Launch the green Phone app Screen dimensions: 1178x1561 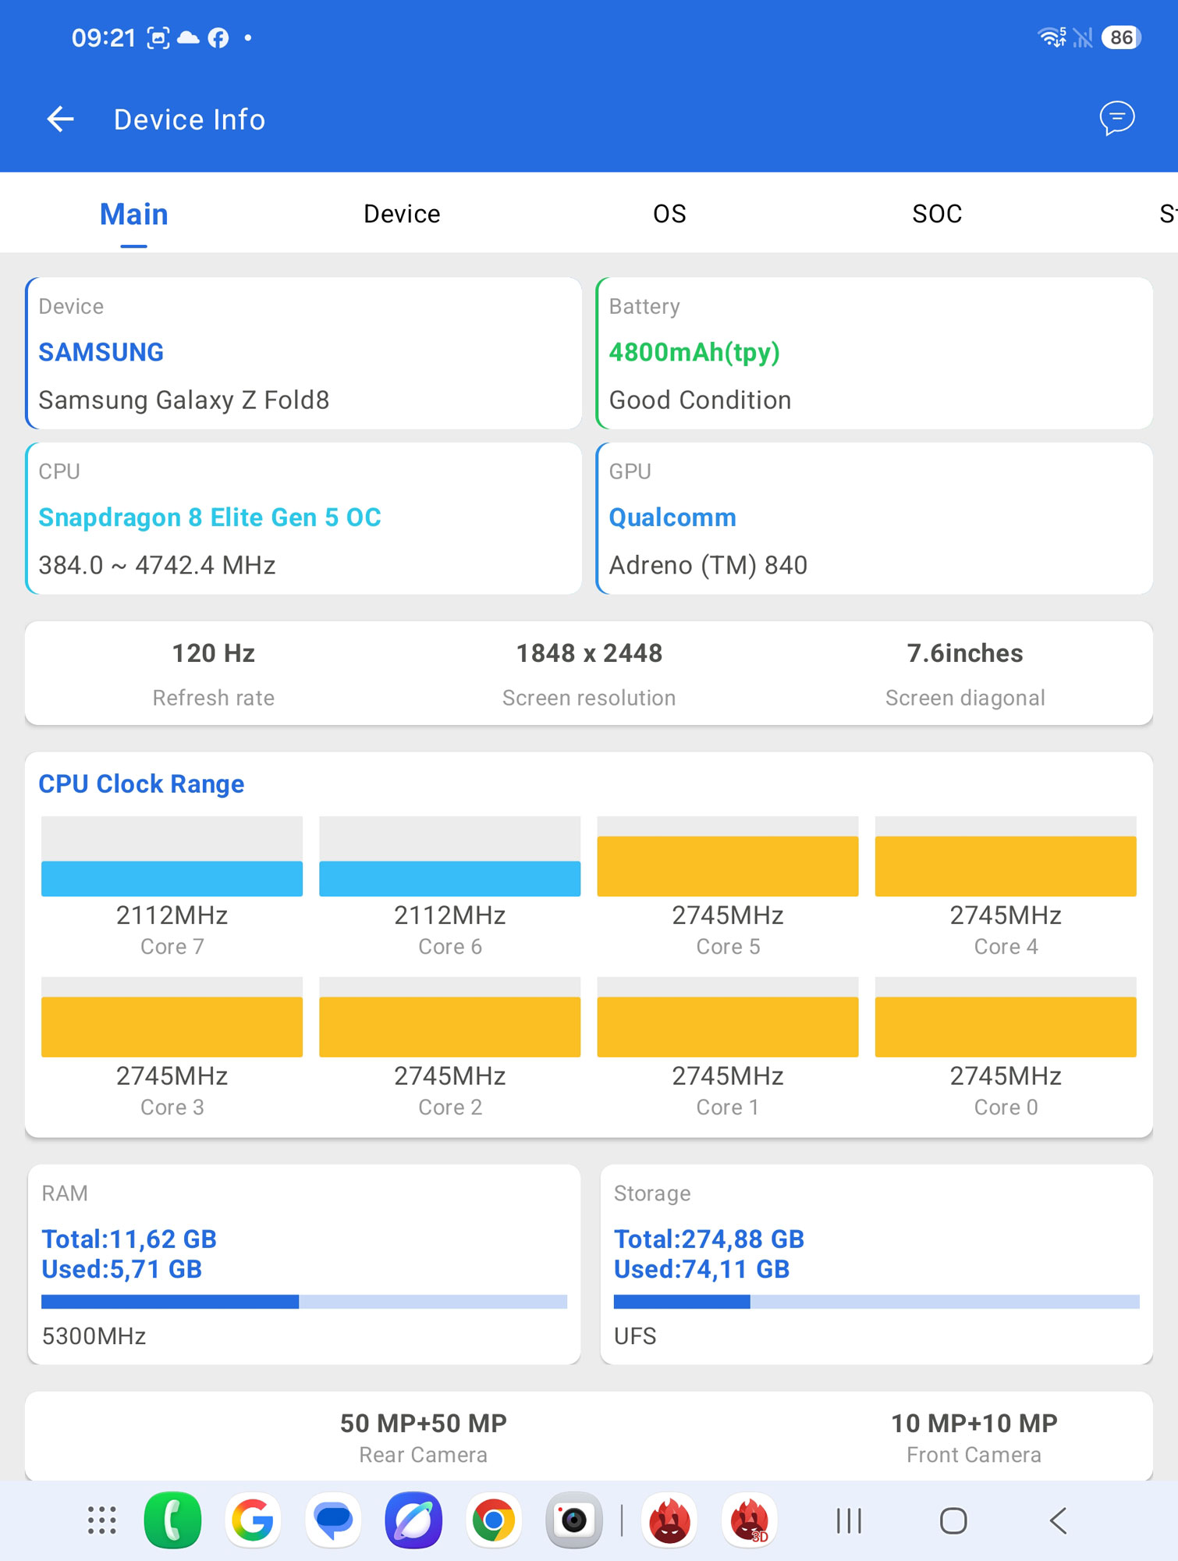172,1520
